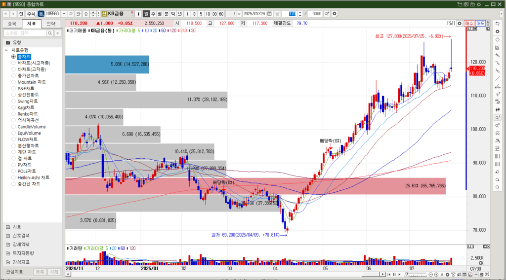Screen dimensions: 506x280
Task: Click the 전 button in top toolbar
Action: point(21,14)
